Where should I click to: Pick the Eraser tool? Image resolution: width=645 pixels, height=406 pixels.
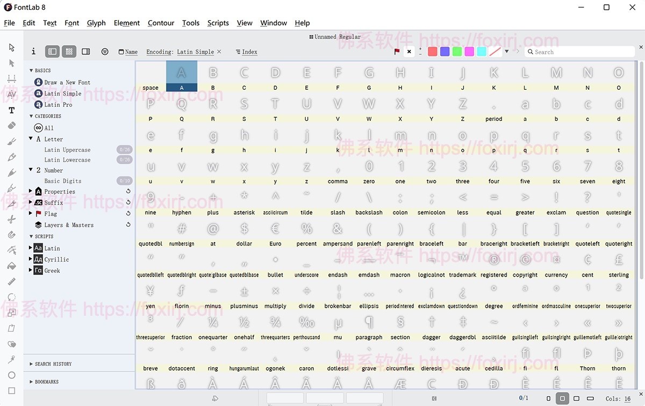11,126
